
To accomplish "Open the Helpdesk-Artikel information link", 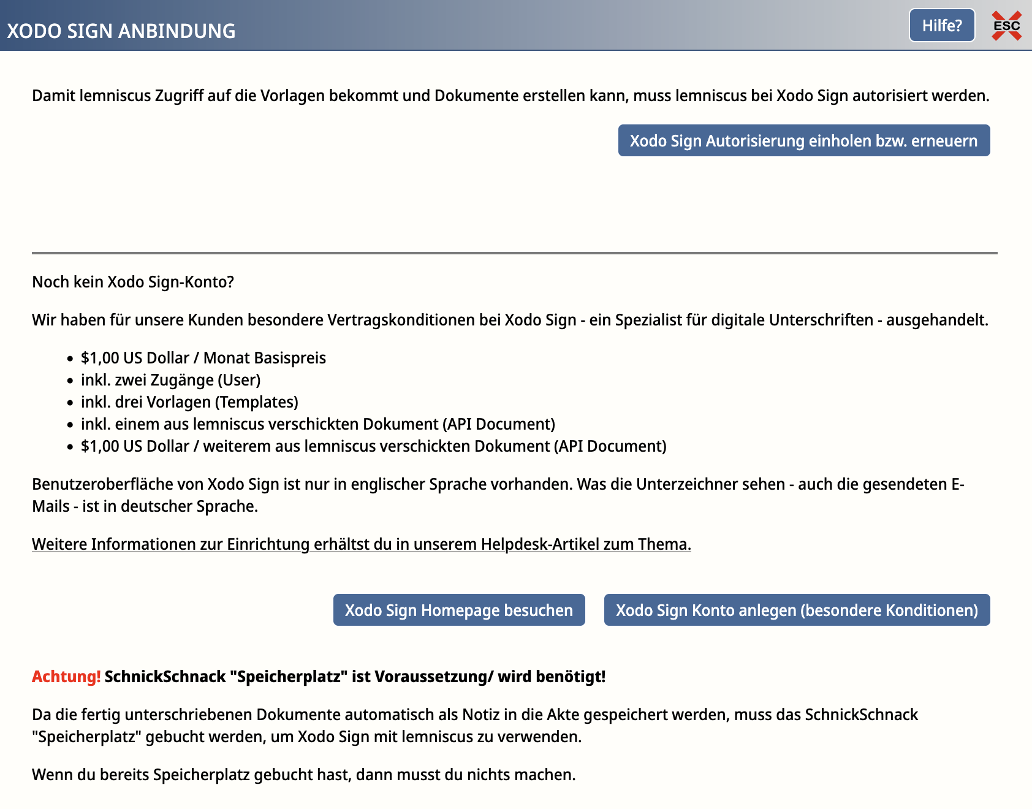I will point(361,544).
